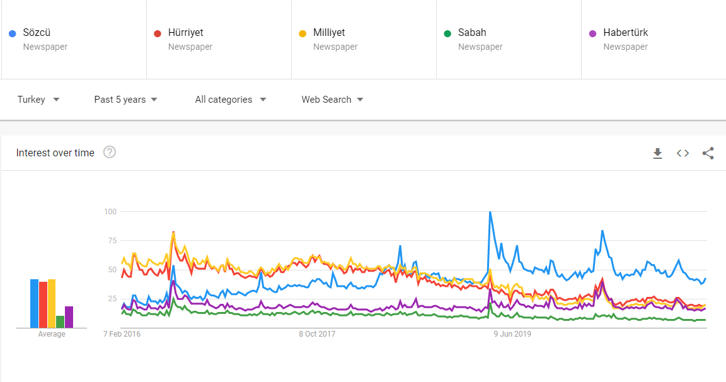Screen dimensions: 726x382
Task: Click the embed code icon
Action: [683, 153]
